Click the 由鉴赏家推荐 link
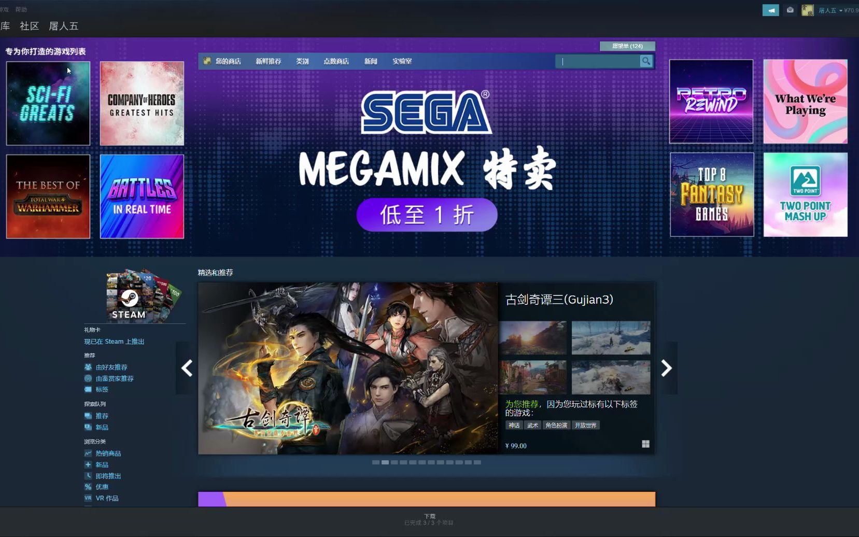Screen dimensions: 859x537 [115, 378]
